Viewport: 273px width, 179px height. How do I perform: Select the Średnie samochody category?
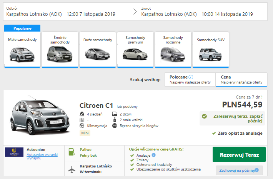click(60, 50)
